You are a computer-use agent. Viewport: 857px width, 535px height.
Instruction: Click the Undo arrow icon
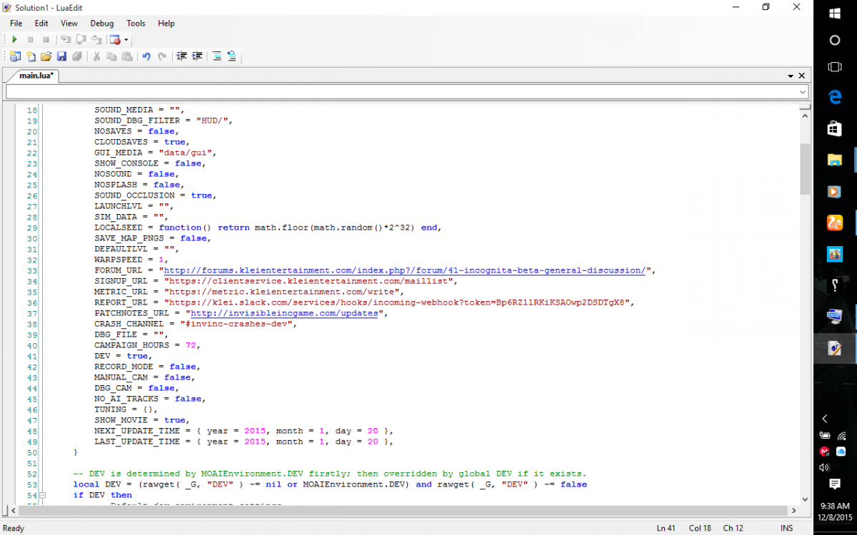coord(146,56)
